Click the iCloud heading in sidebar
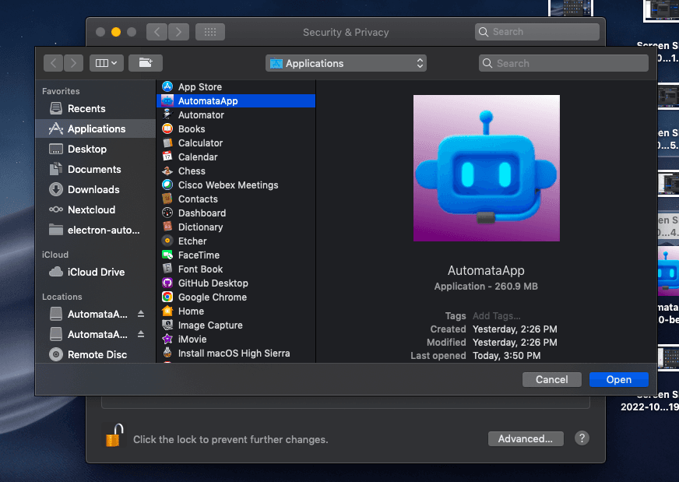679x482 pixels. click(55, 255)
